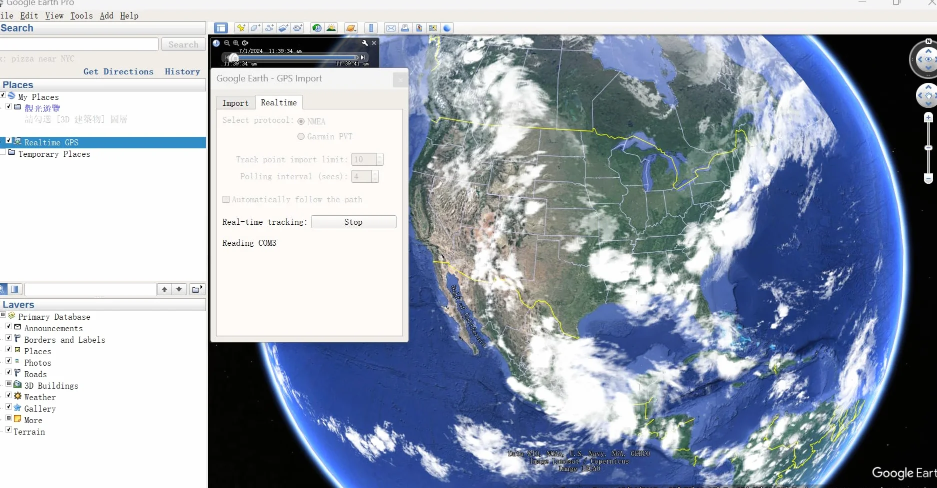Click the Get Directions link

118,71
